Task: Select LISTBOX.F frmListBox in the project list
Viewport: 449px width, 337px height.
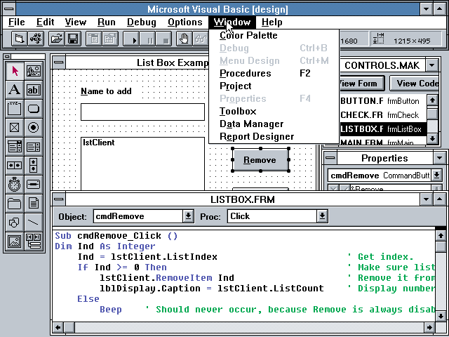Action: (x=381, y=128)
